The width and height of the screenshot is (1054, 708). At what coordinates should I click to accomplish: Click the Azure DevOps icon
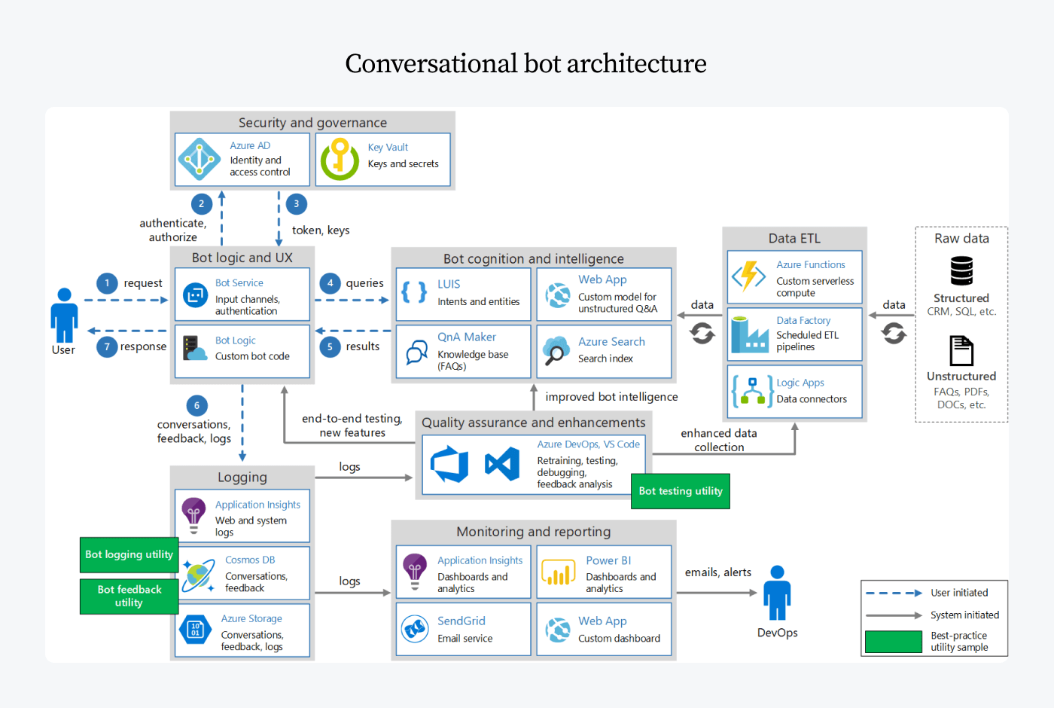(x=449, y=464)
